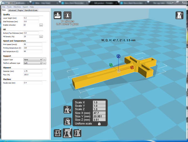This screenshot has height=142, width=188.
Task: Open the Expert menu
Action: tap(25, 7)
